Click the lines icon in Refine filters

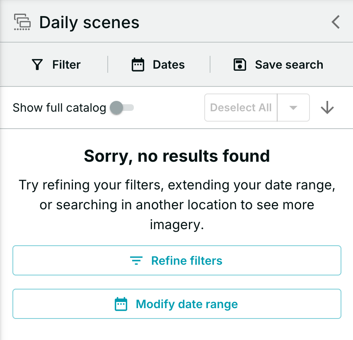(136, 261)
